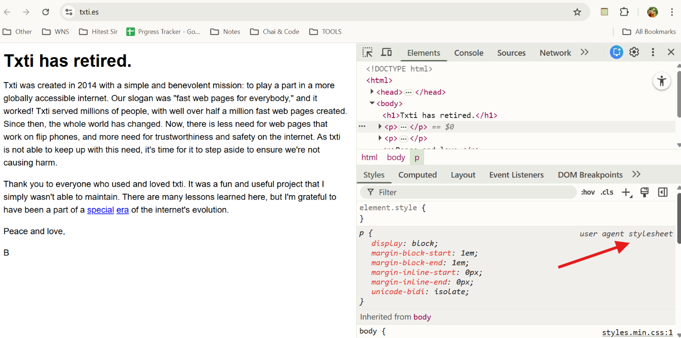The image size is (681, 338).
Task: Collapse the body element in DOM tree
Action: (x=372, y=103)
